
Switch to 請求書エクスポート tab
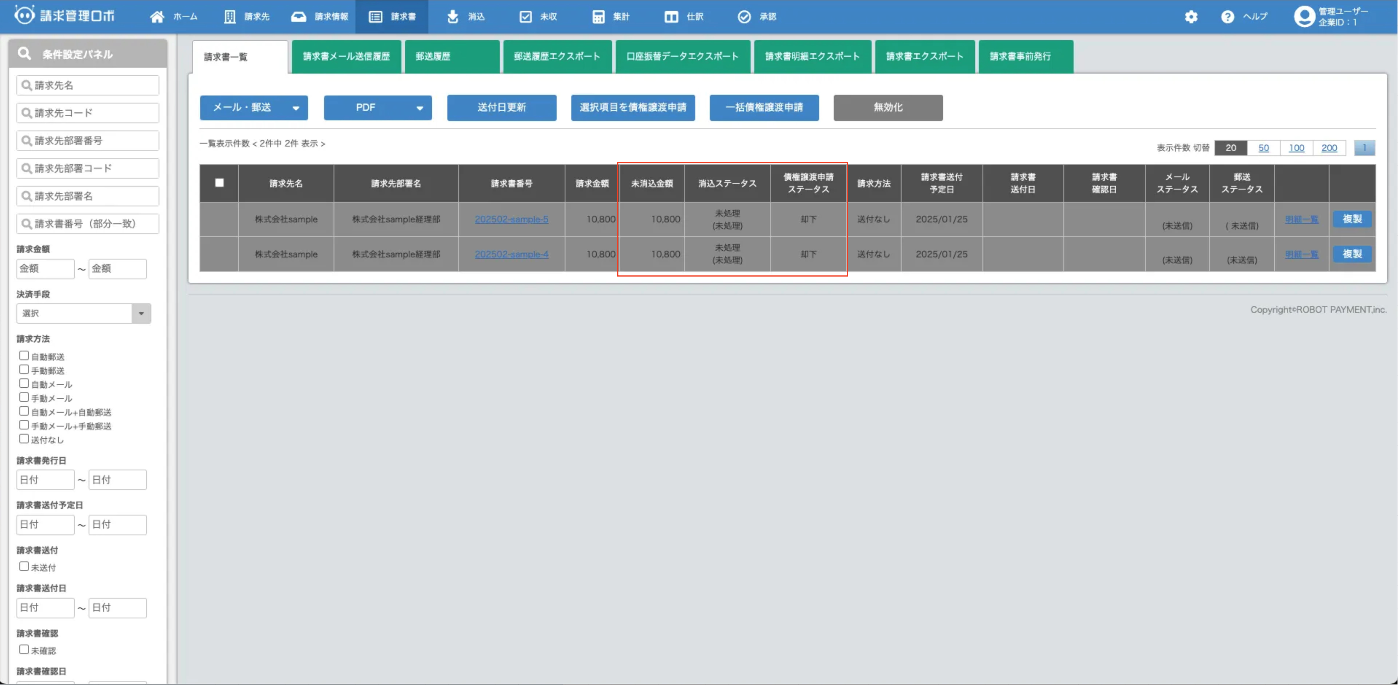pyautogui.click(x=925, y=57)
